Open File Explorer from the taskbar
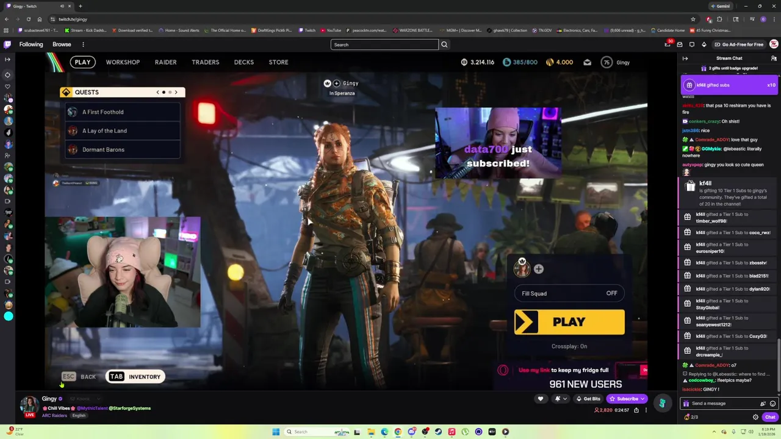The width and height of the screenshot is (781, 439). (371, 432)
